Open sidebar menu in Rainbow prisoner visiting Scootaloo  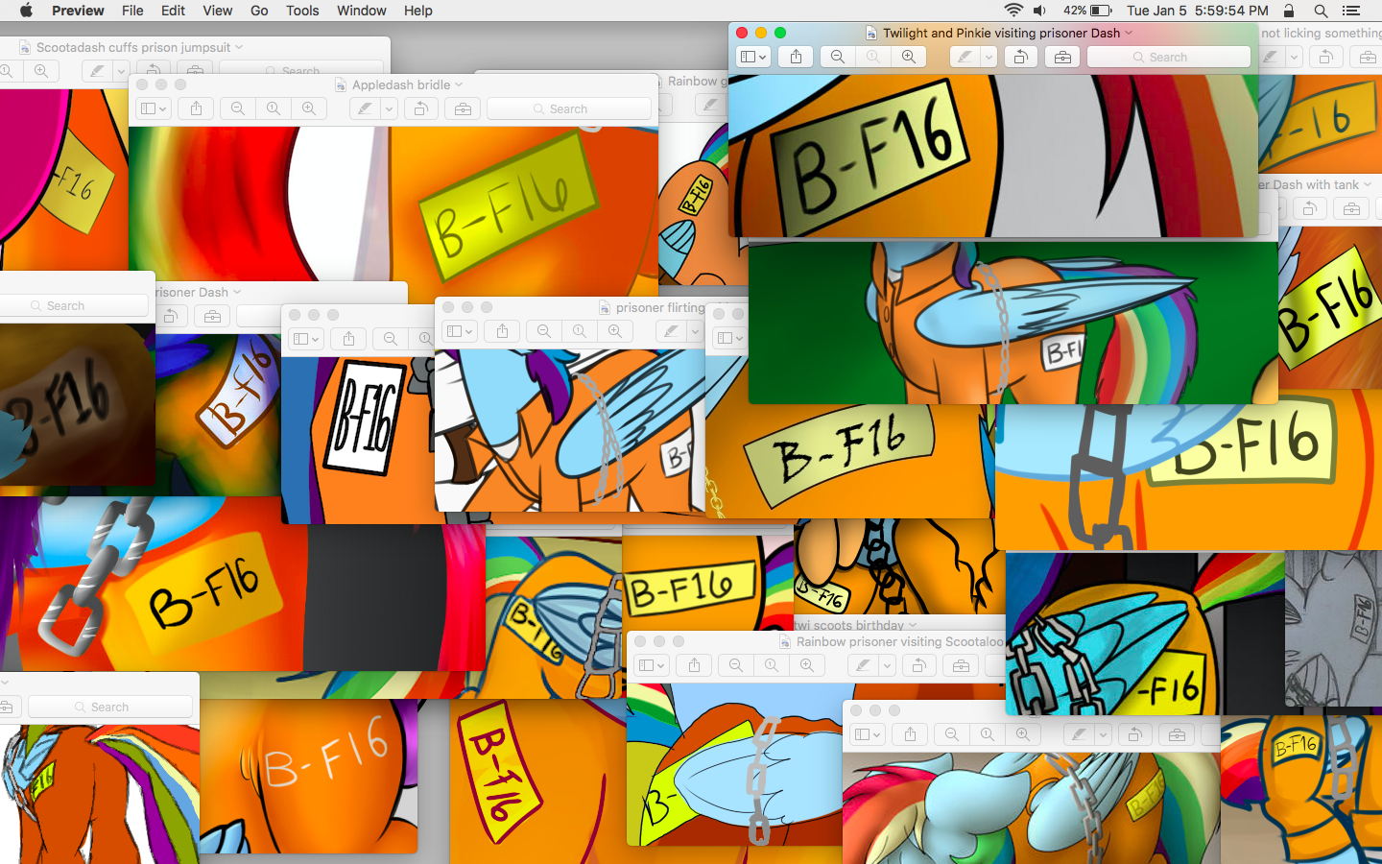click(652, 665)
